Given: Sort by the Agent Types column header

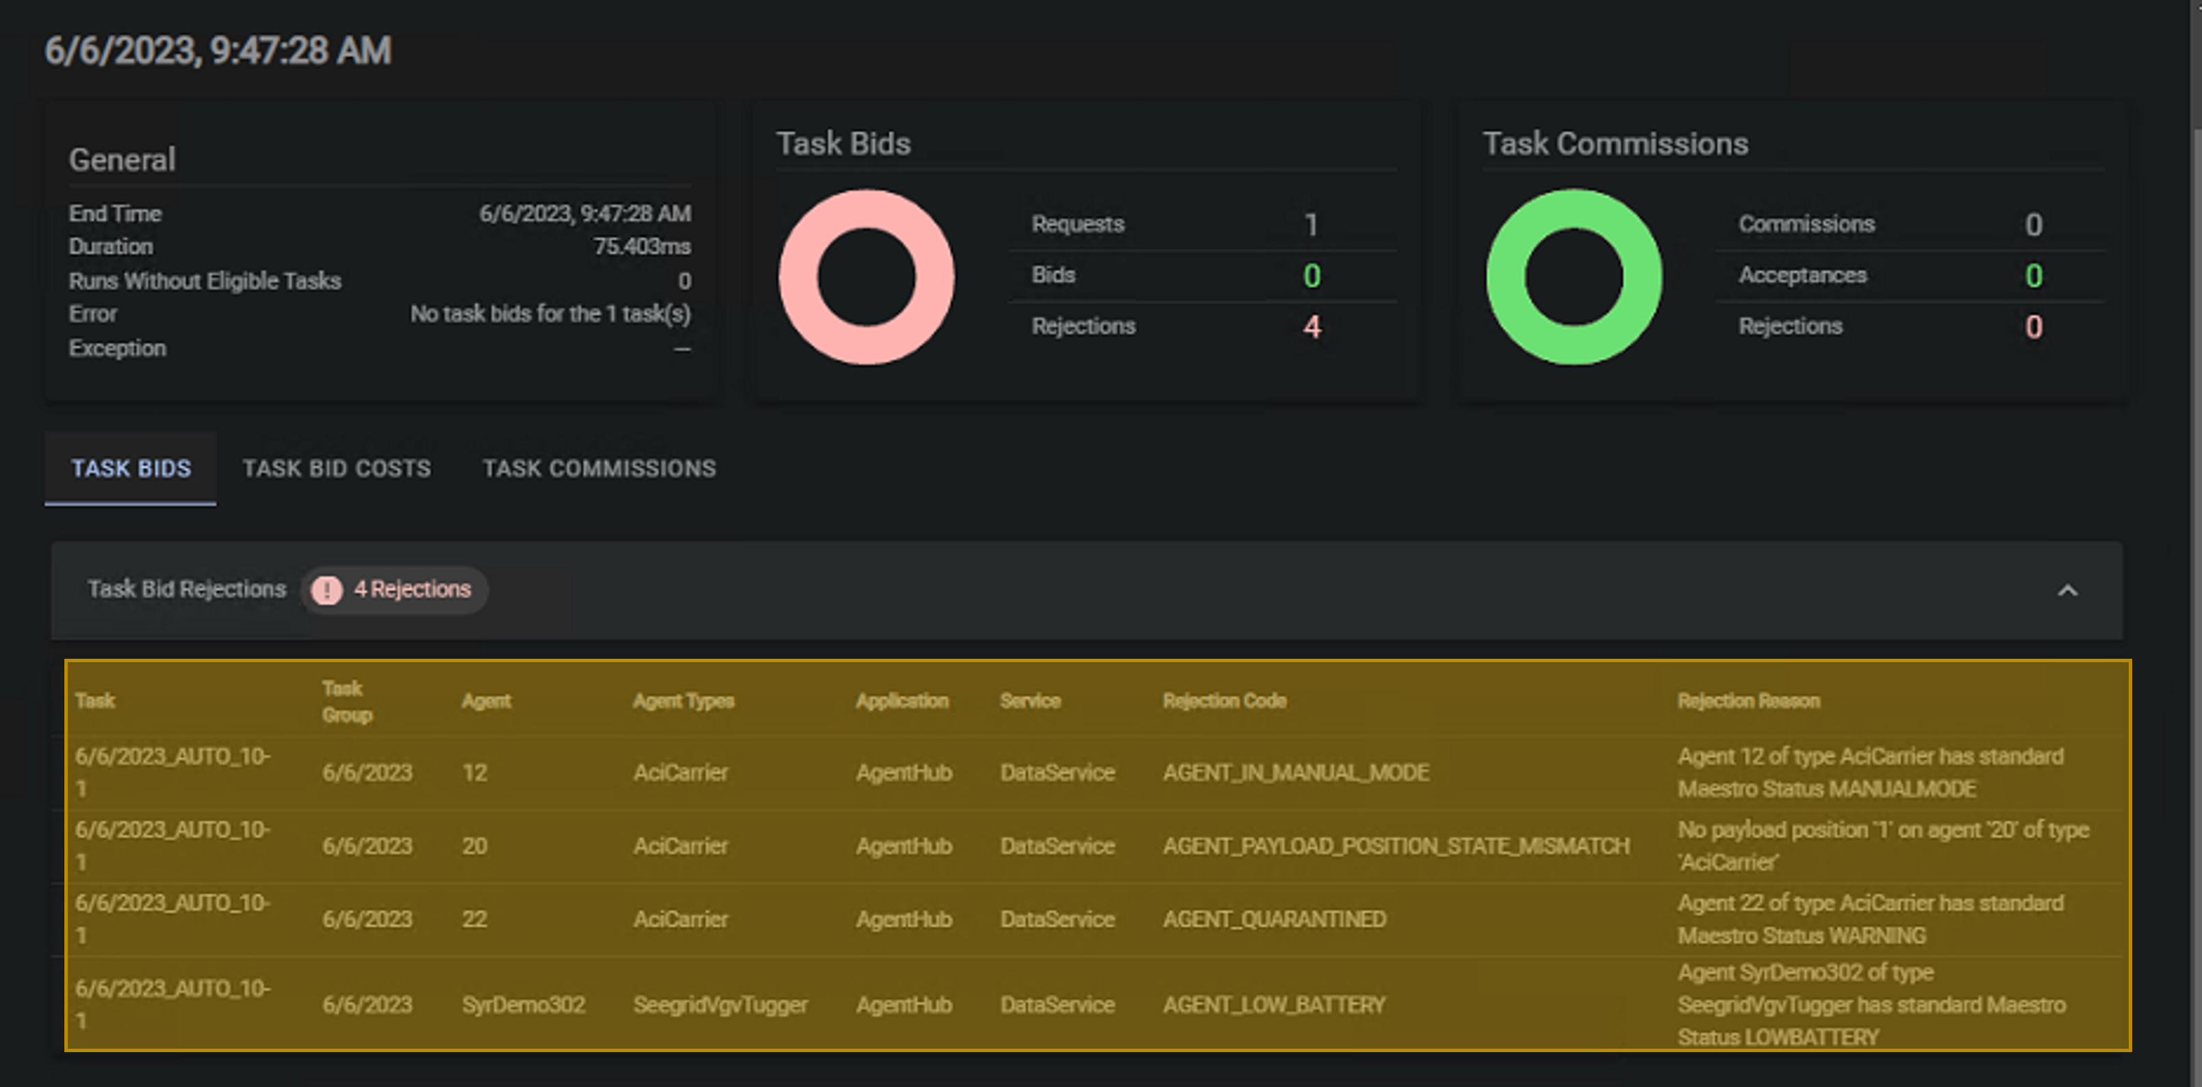Looking at the screenshot, I should point(683,700).
